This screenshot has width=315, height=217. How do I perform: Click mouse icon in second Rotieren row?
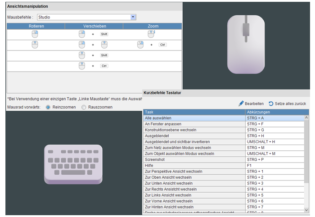click(35, 45)
